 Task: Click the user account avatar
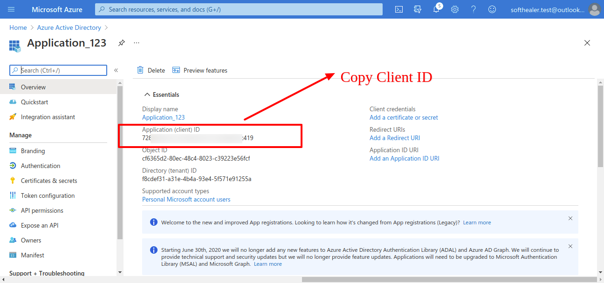(594, 9)
